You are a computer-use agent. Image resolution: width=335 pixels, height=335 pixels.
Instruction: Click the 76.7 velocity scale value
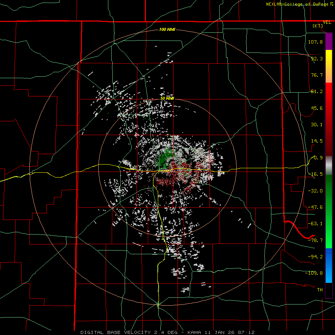[x=317, y=75]
